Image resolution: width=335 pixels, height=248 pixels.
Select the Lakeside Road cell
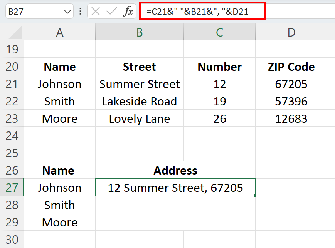pos(140,101)
